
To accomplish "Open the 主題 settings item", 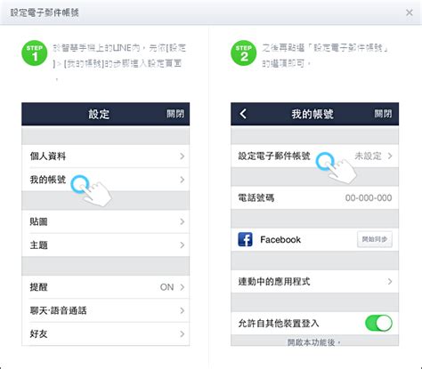I will 106,245.
